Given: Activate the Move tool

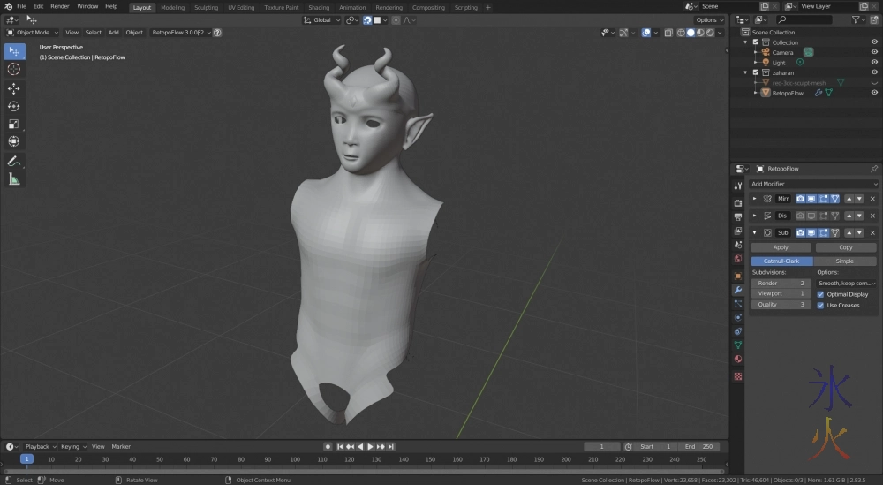Looking at the screenshot, I should click(14, 88).
